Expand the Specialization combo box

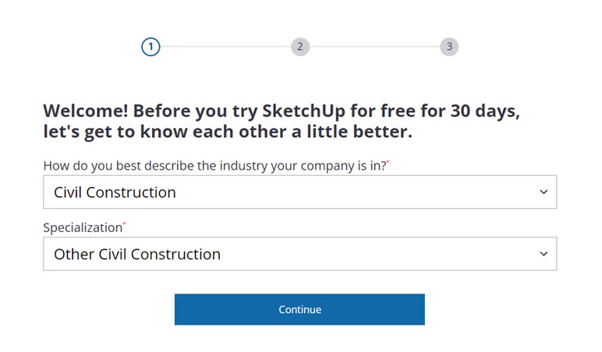click(x=299, y=254)
